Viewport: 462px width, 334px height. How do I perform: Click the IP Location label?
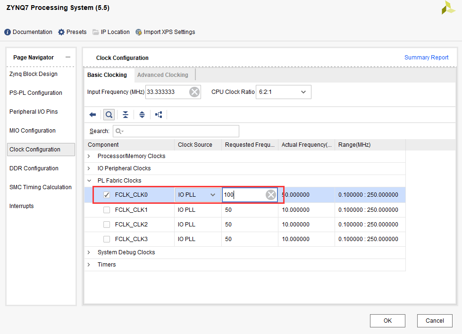tap(115, 32)
